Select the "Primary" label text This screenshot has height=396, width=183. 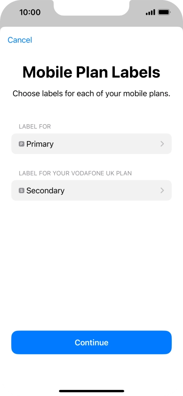click(x=40, y=144)
